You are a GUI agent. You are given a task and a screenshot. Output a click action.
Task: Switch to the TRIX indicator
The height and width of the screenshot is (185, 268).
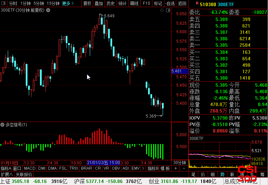pos(74,168)
